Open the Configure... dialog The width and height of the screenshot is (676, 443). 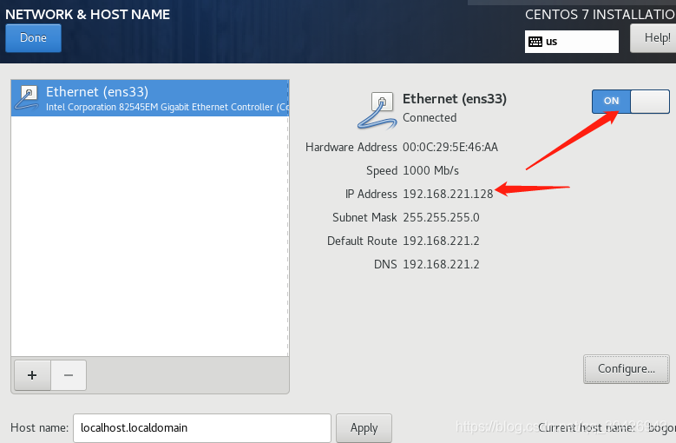pos(627,369)
